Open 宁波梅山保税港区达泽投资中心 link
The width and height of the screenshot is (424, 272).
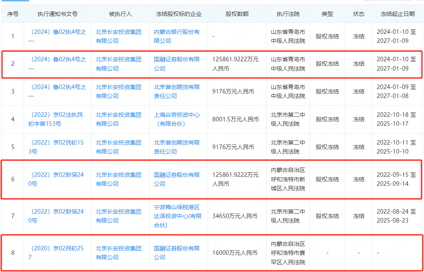(x=178, y=216)
